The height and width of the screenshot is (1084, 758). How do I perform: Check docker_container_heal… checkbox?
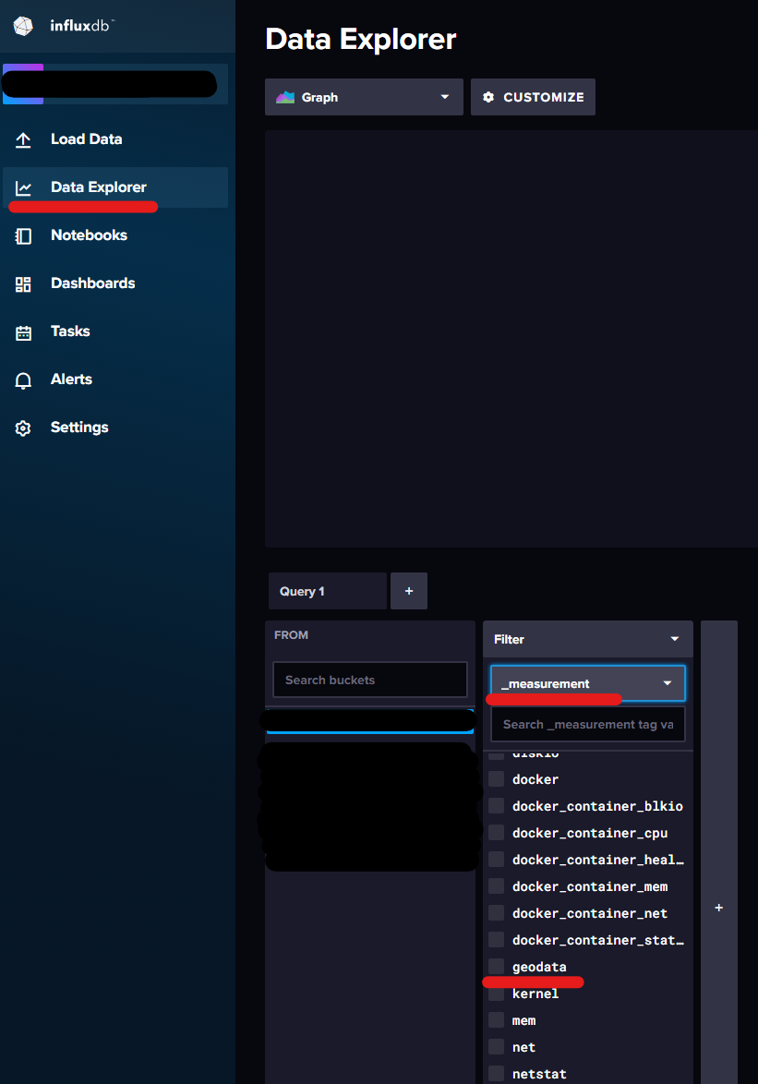click(496, 860)
